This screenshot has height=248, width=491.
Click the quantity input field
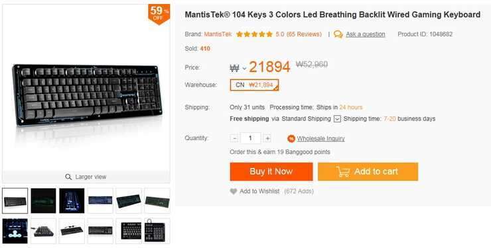pos(250,138)
